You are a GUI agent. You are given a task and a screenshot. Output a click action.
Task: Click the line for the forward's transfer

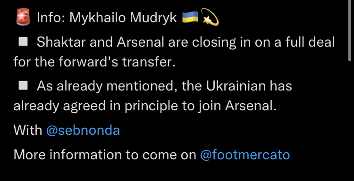pos(94,62)
